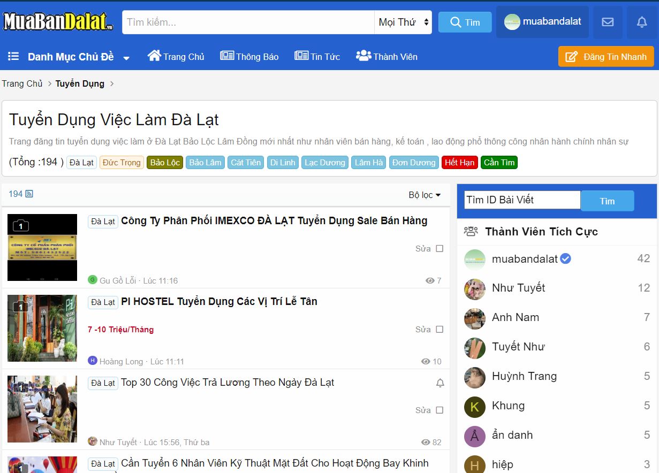Open PI HOSTEL Tuyển Dụng post title
Image resolution: width=659 pixels, height=473 pixels.
(x=219, y=302)
